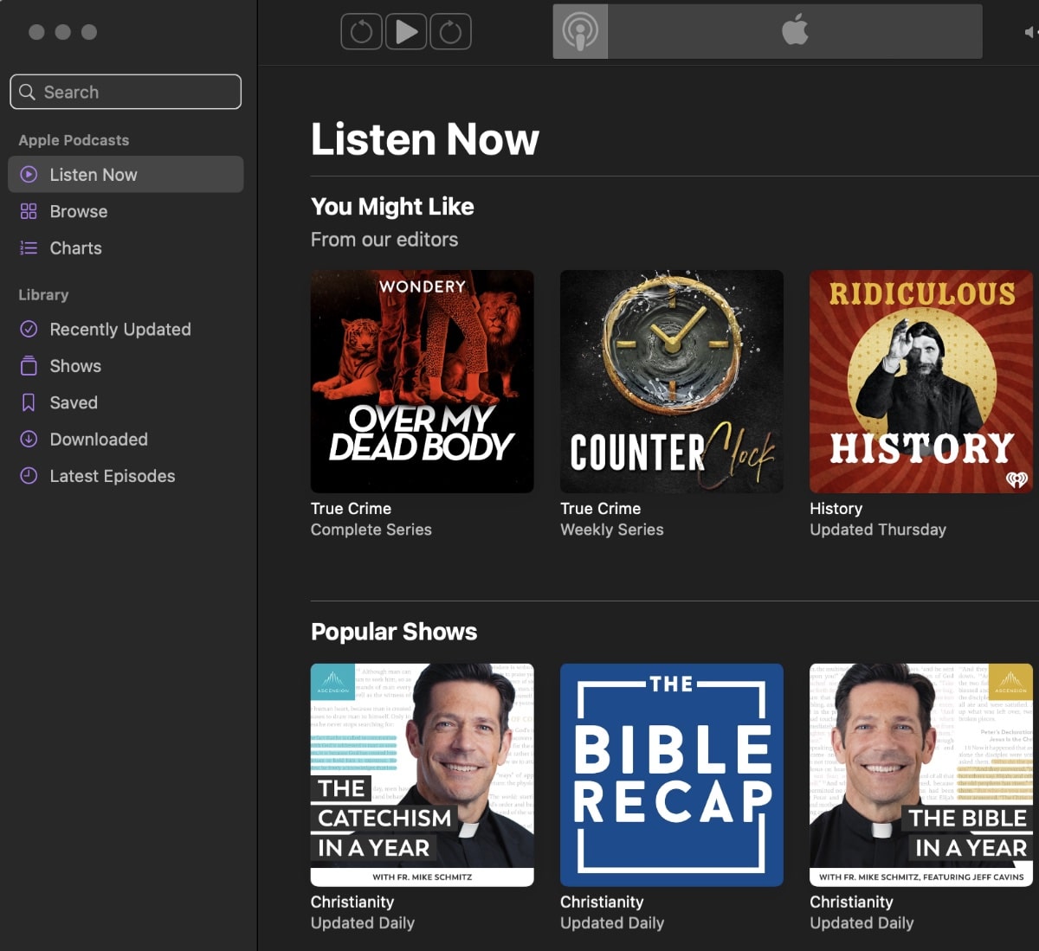Open Latest Episodes in sidebar
The image size is (1039, 951).
pos(112,476)
